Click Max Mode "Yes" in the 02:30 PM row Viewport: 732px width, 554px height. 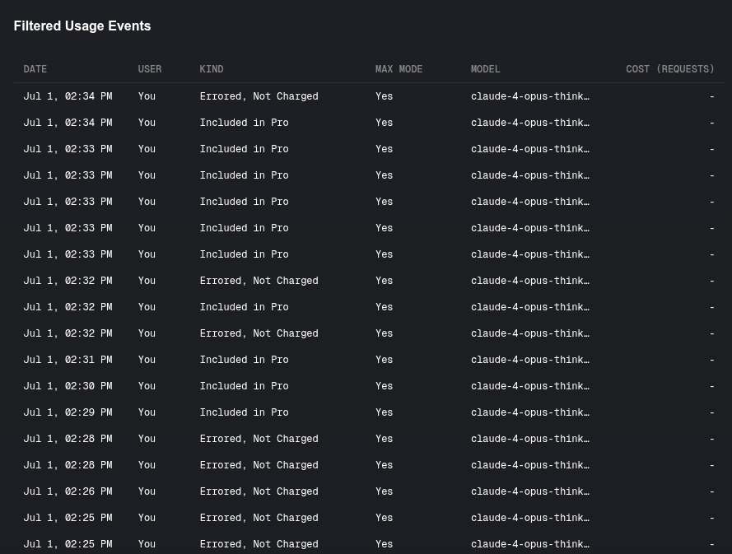click(x=385, y=386)
